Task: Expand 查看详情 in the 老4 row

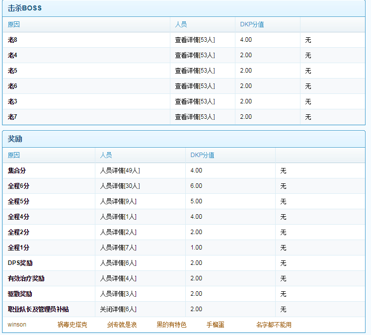Action: click(195, 55)
